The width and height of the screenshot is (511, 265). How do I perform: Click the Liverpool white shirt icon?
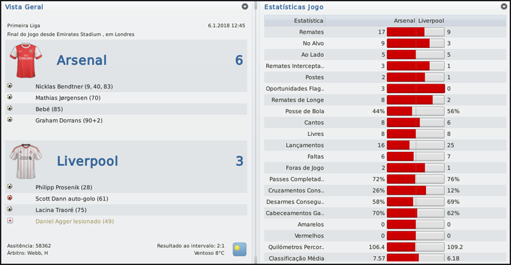[x=26, y=161]
